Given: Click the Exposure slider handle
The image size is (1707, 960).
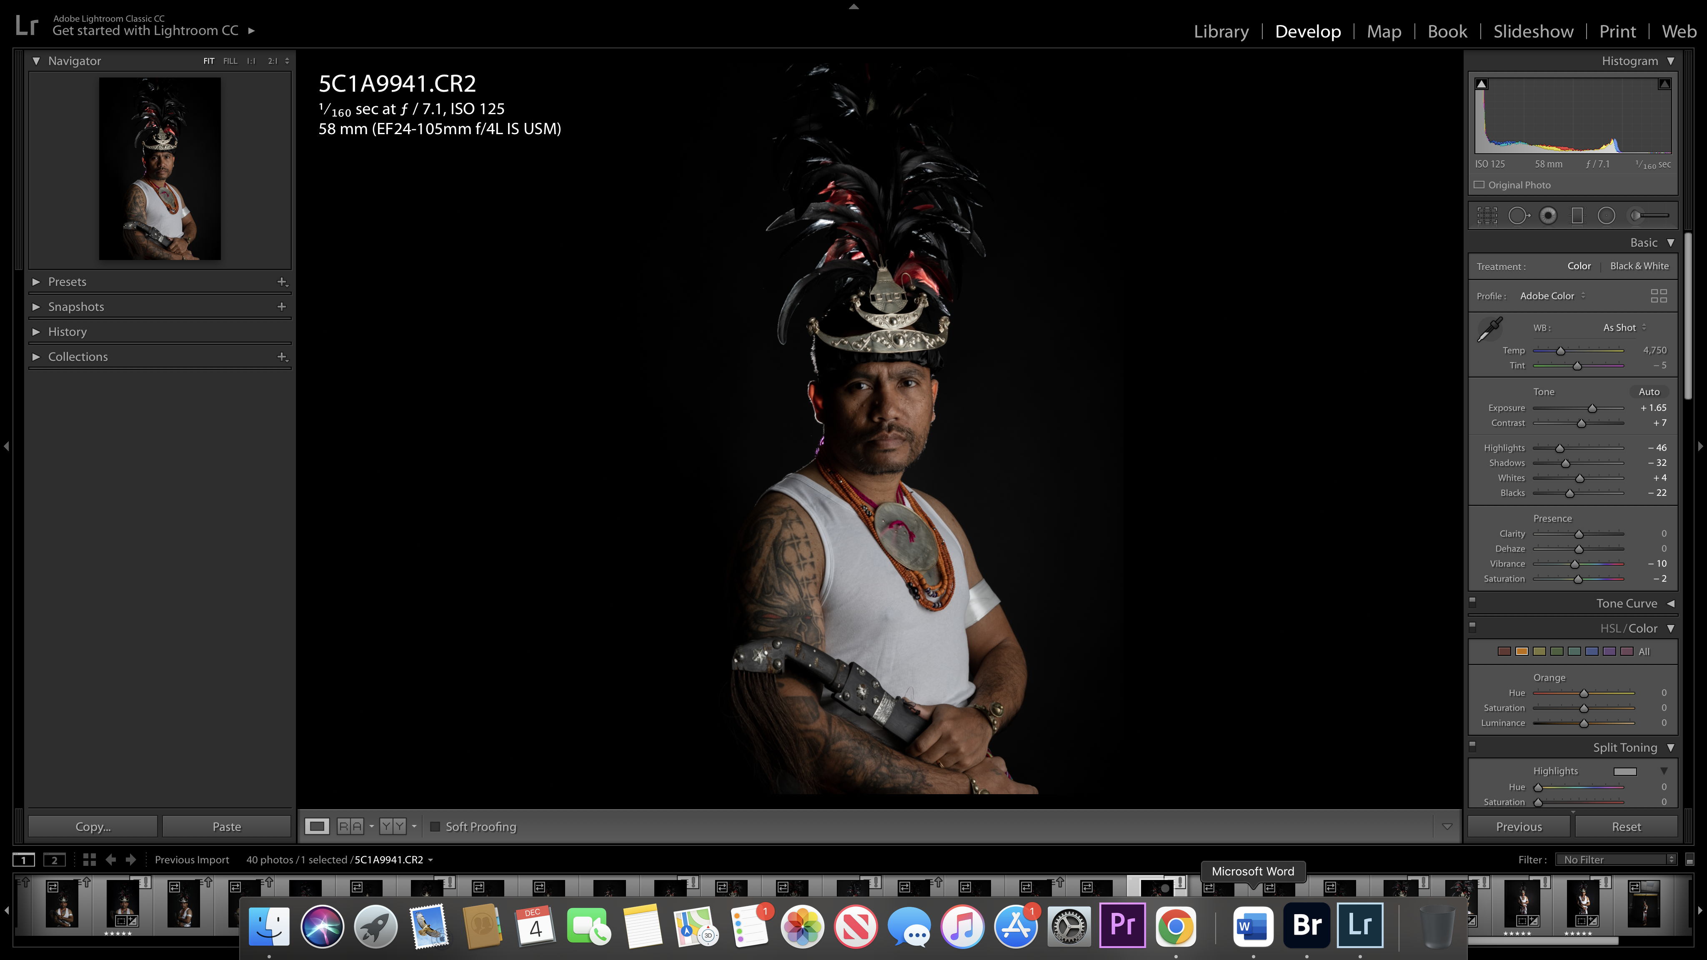Looking at the screenshot, I should coord(1592,409).
